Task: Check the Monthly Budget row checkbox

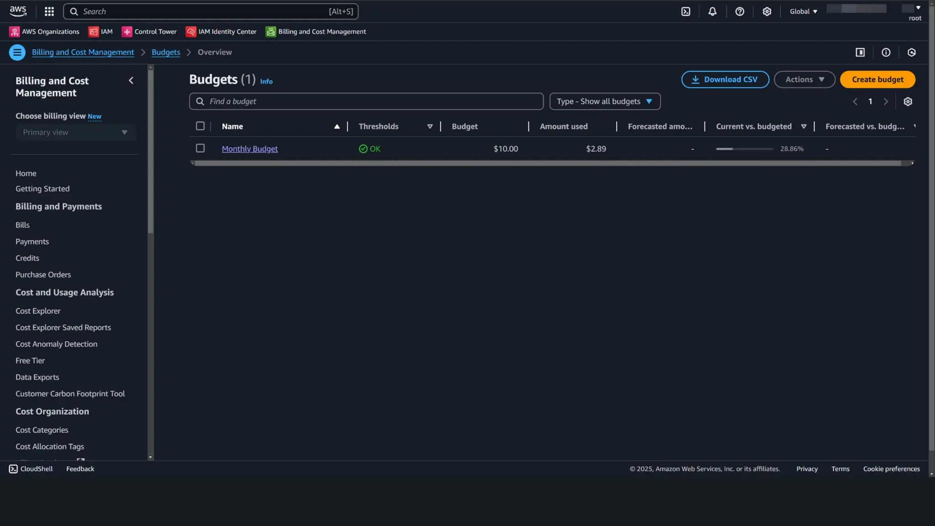Action: [x=200, y=148]
